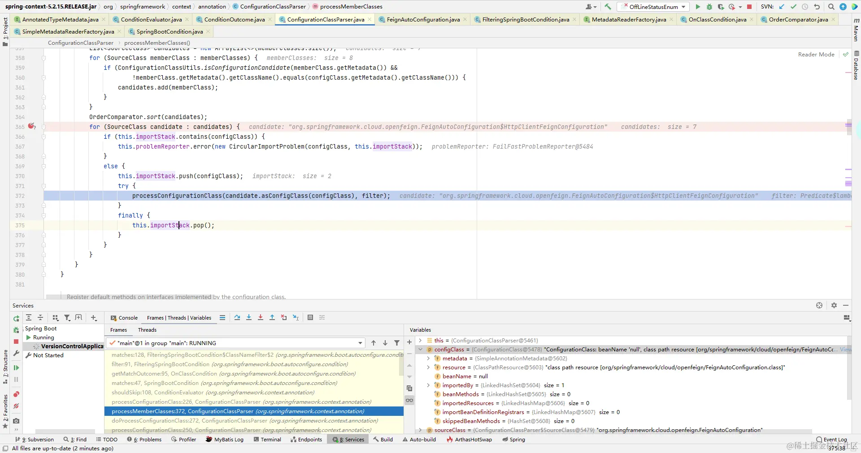Click the Step Into debugger icon
Viewport: 861px width, 453px height.
click(x=249, y=317)
